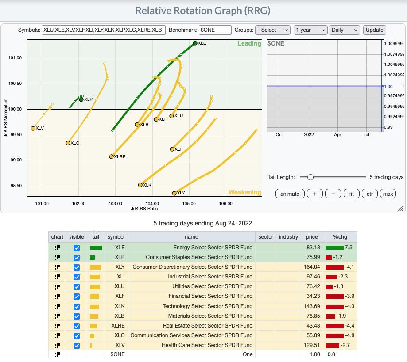
Task: Uncheck visibility for XLU
Action: [77, 286]
